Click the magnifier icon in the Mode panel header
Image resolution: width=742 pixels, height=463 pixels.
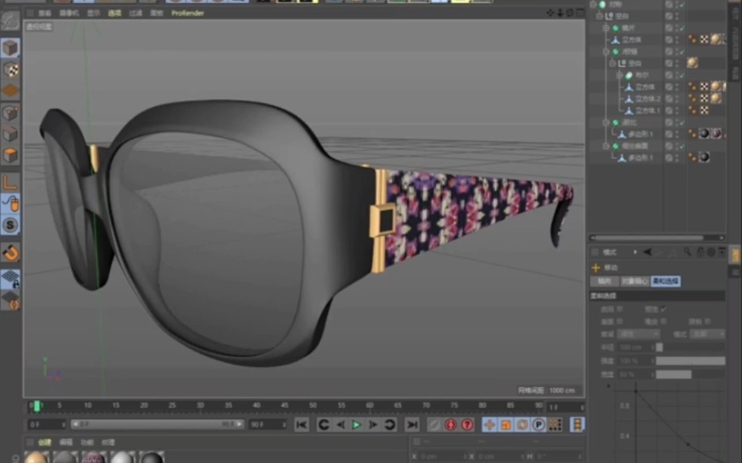point(687,252)
